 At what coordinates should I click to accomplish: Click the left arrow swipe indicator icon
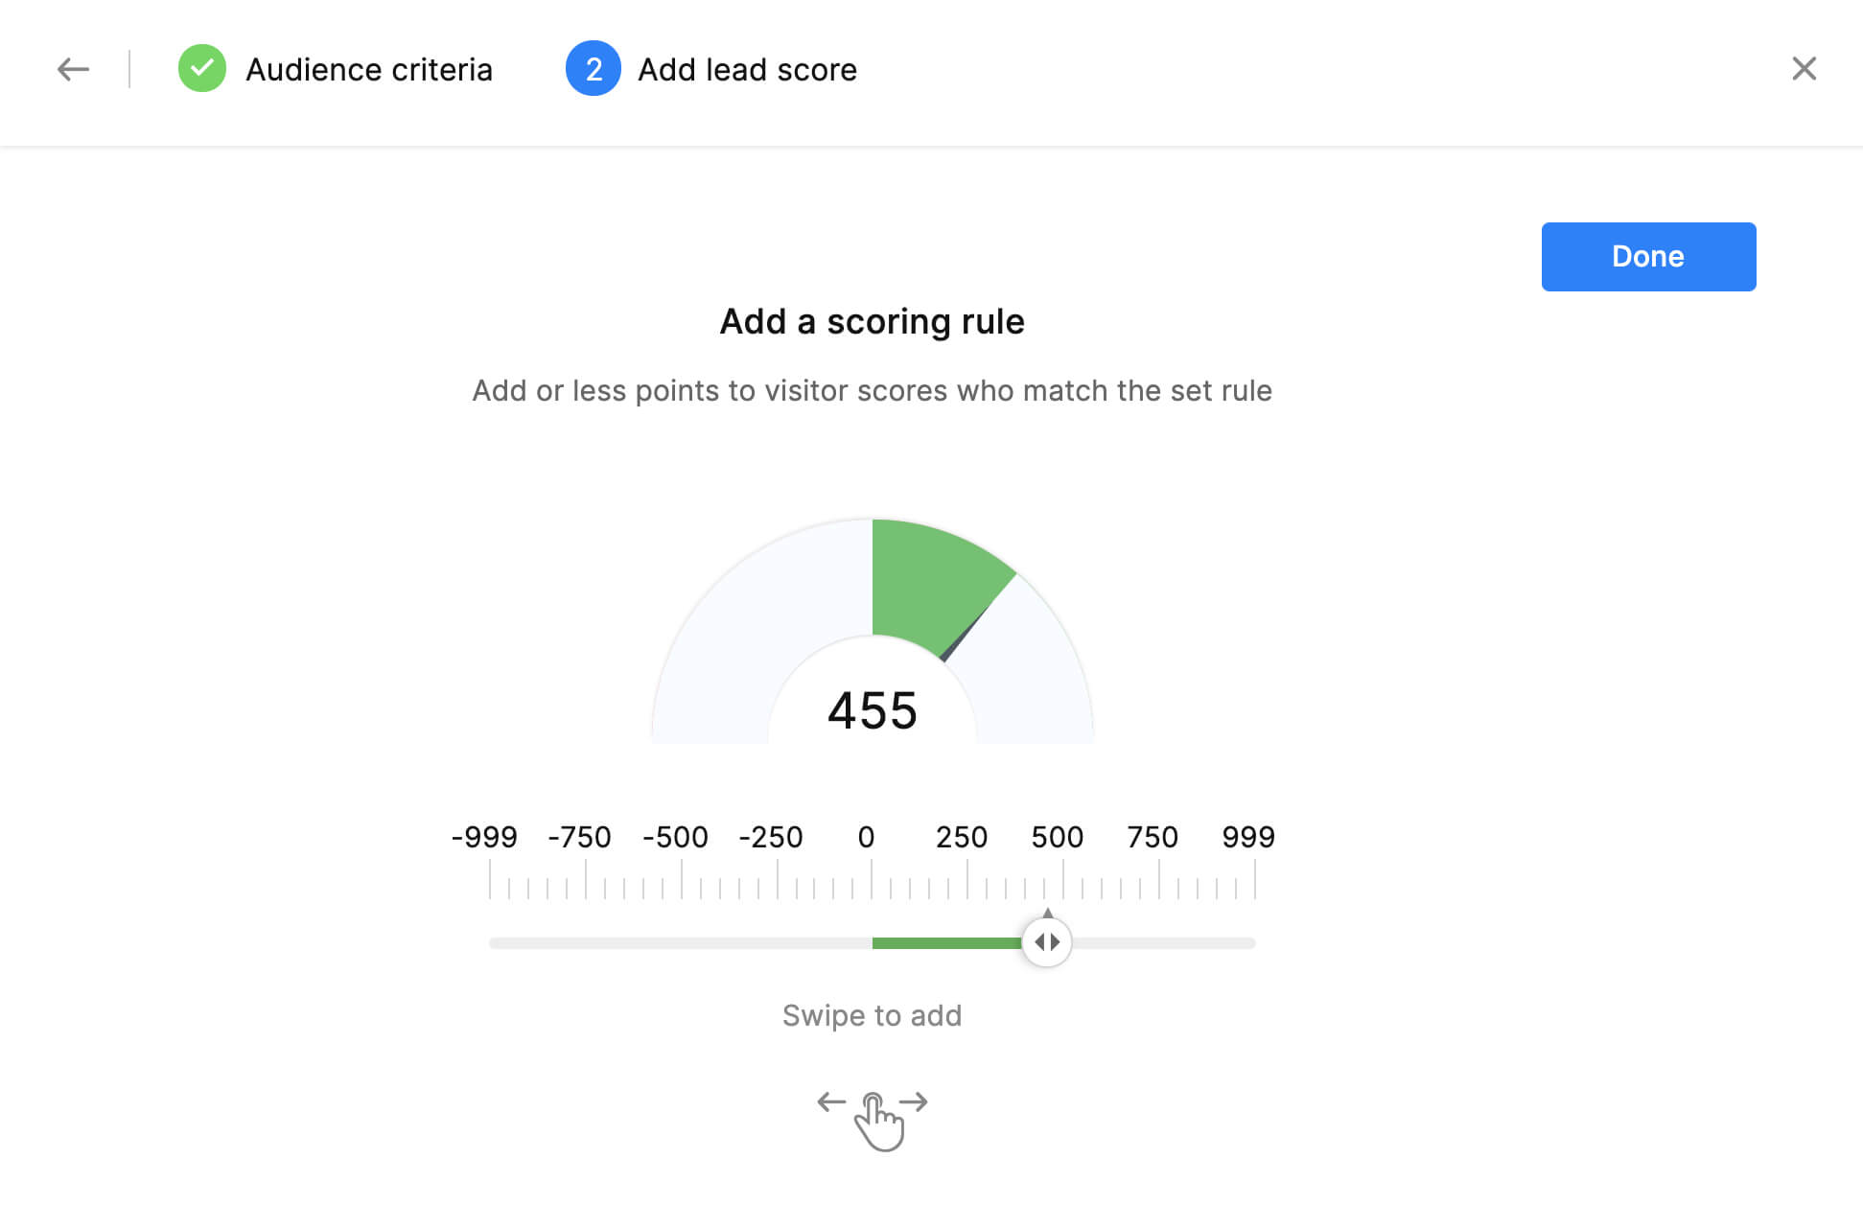pos(829,1101)
